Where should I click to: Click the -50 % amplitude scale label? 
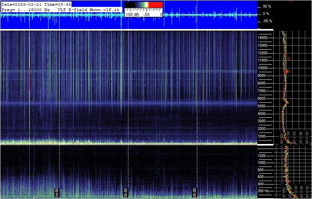coord(266,21)
